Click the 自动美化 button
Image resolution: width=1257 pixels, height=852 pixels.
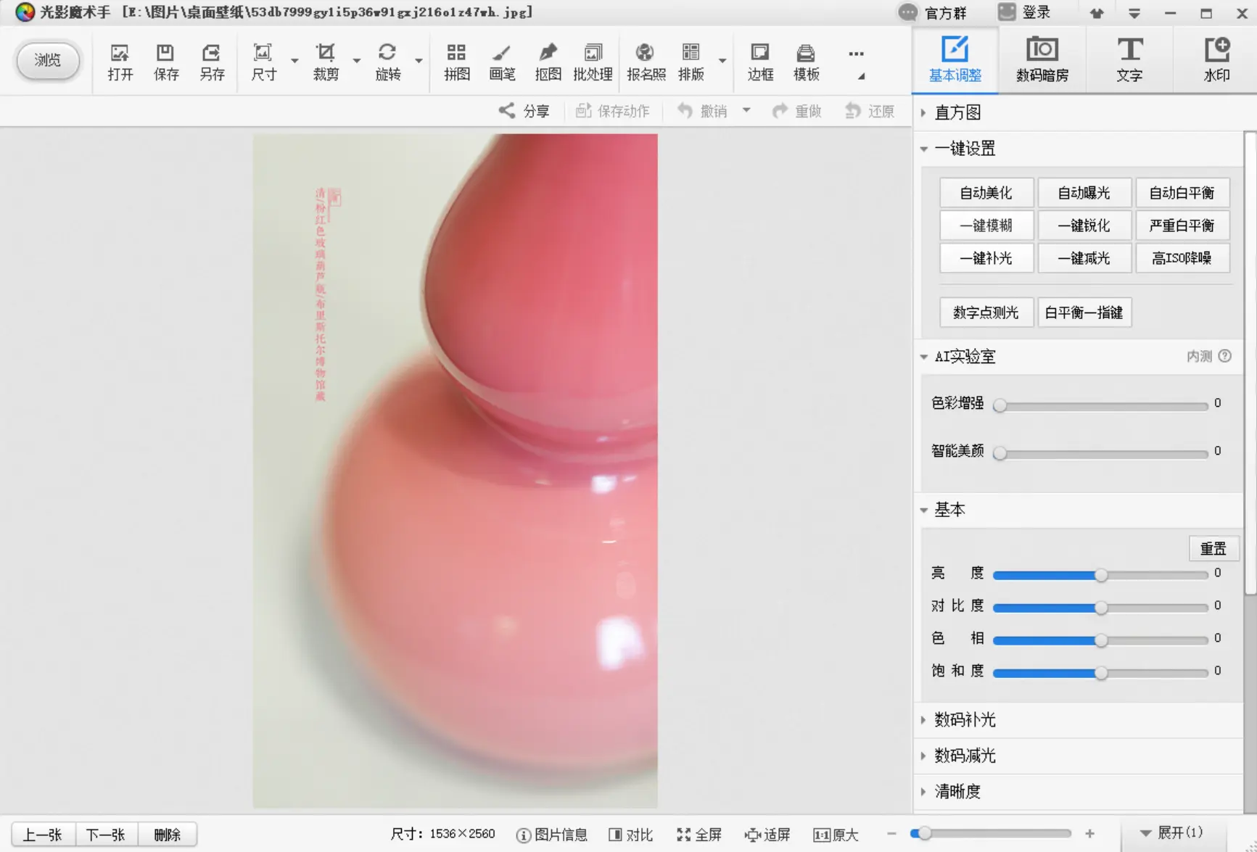pos(986,192)
